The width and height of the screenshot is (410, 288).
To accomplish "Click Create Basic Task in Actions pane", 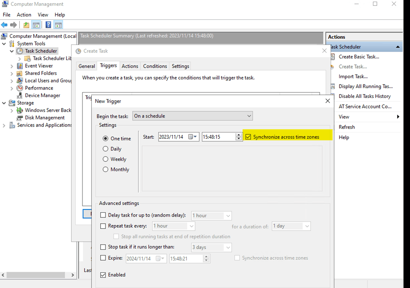I will 359,57.
